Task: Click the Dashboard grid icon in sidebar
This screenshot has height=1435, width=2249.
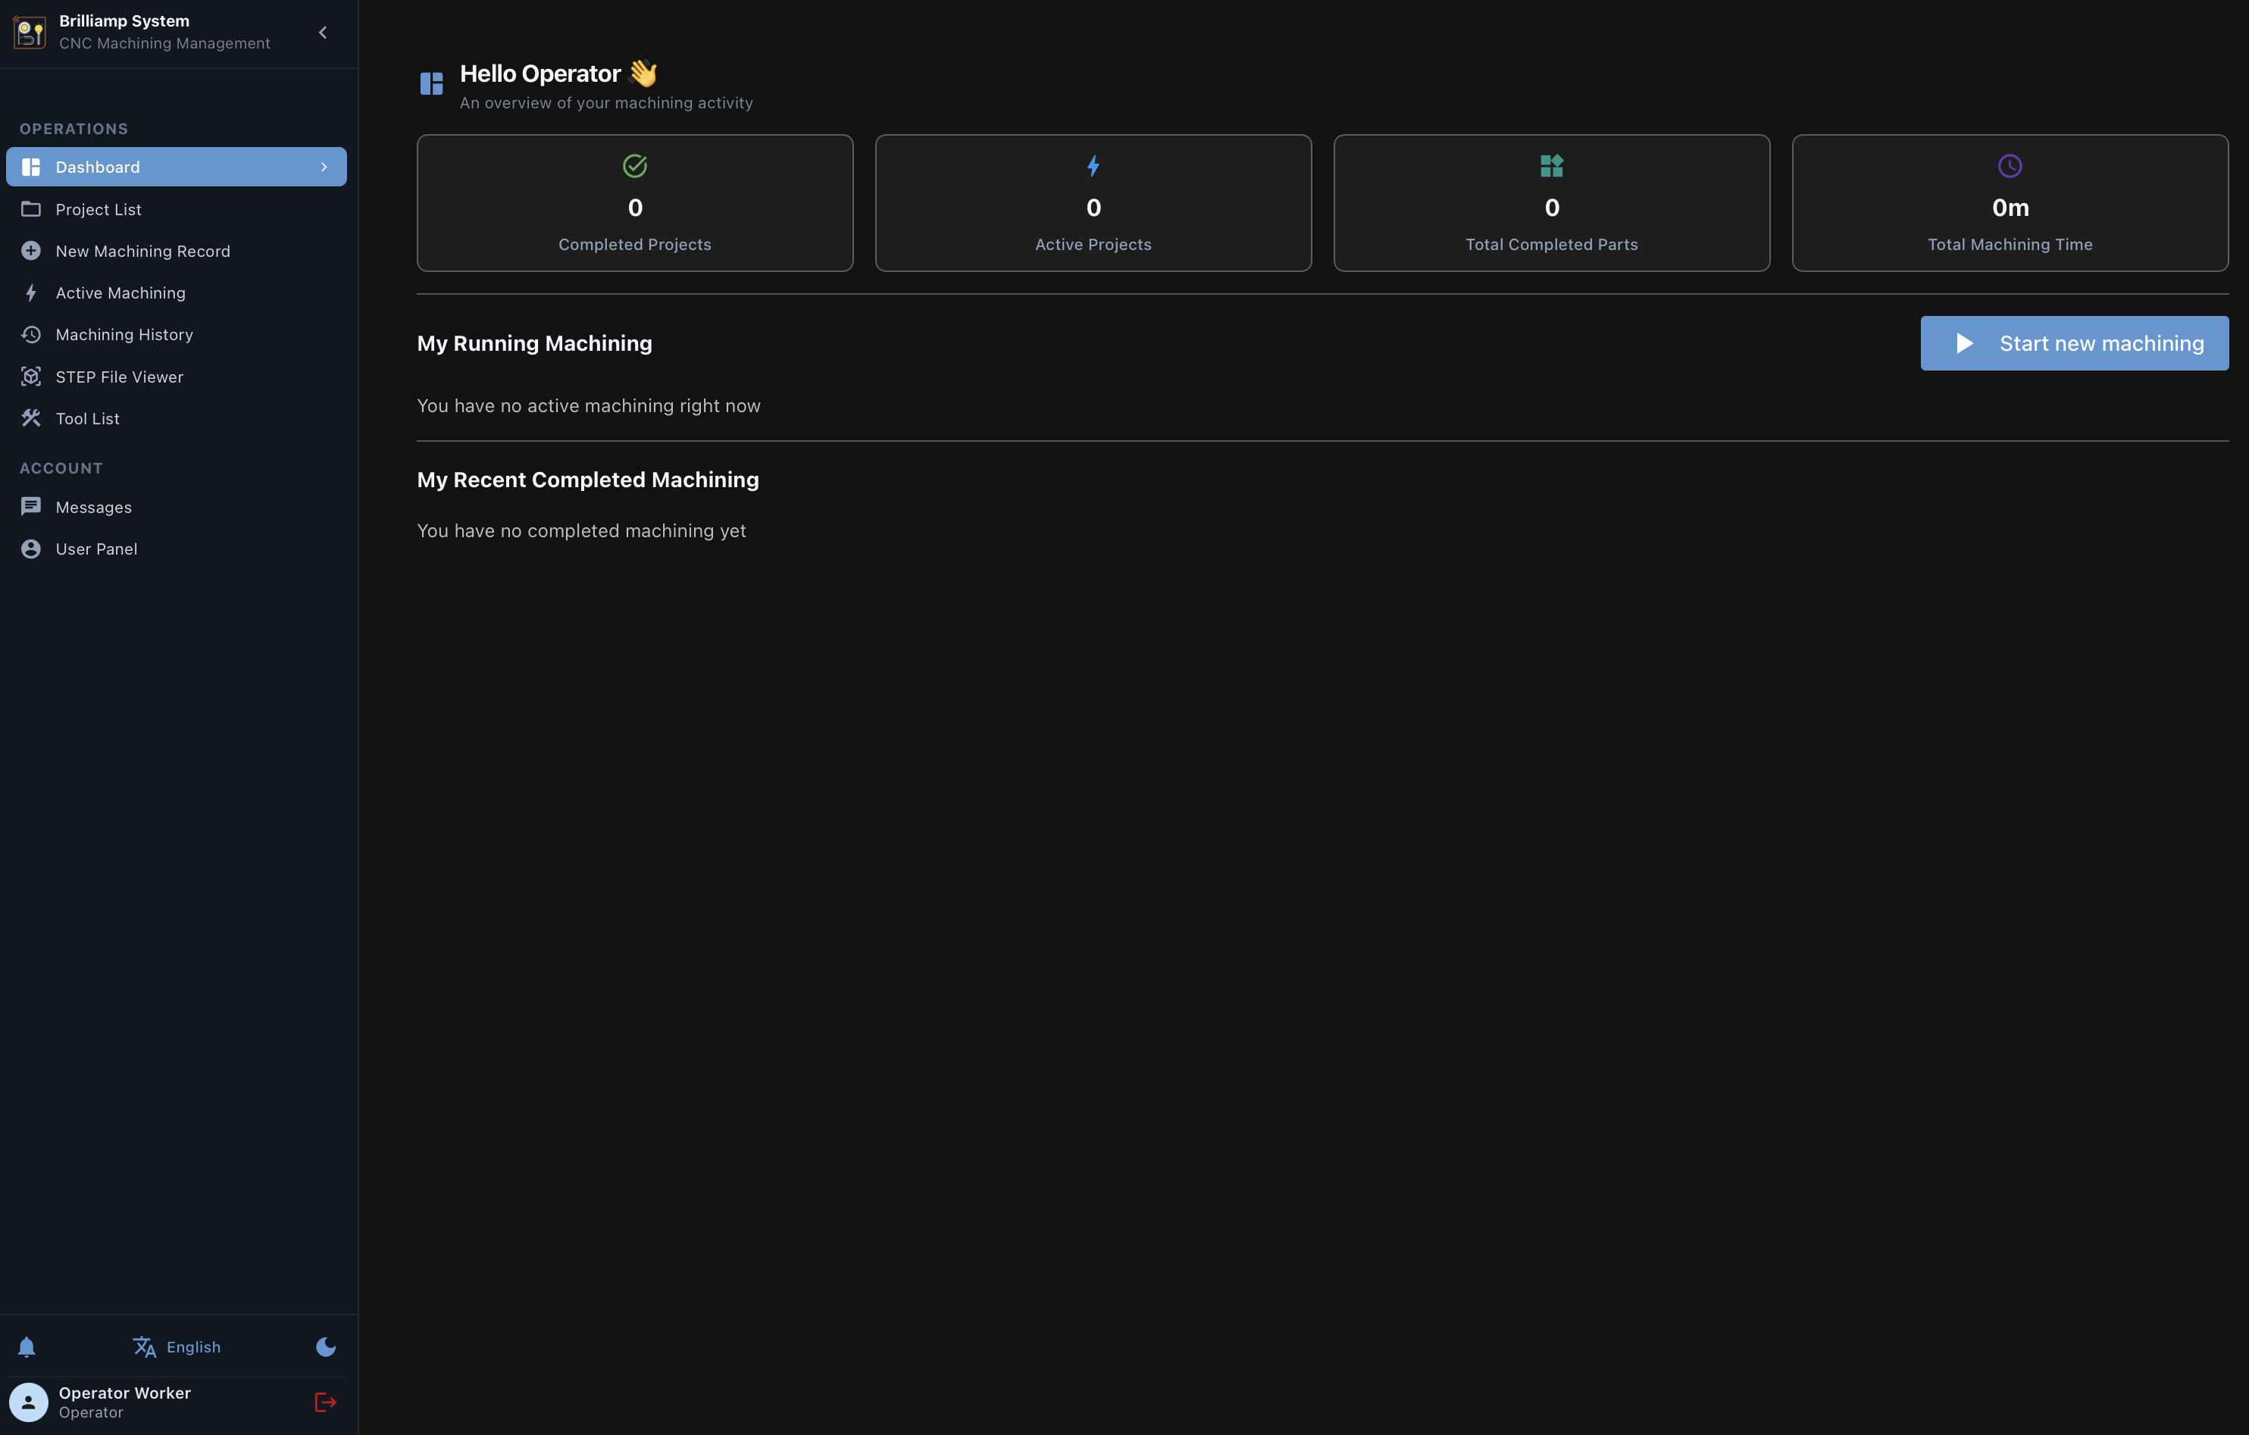Action: [x=31, y=167]
